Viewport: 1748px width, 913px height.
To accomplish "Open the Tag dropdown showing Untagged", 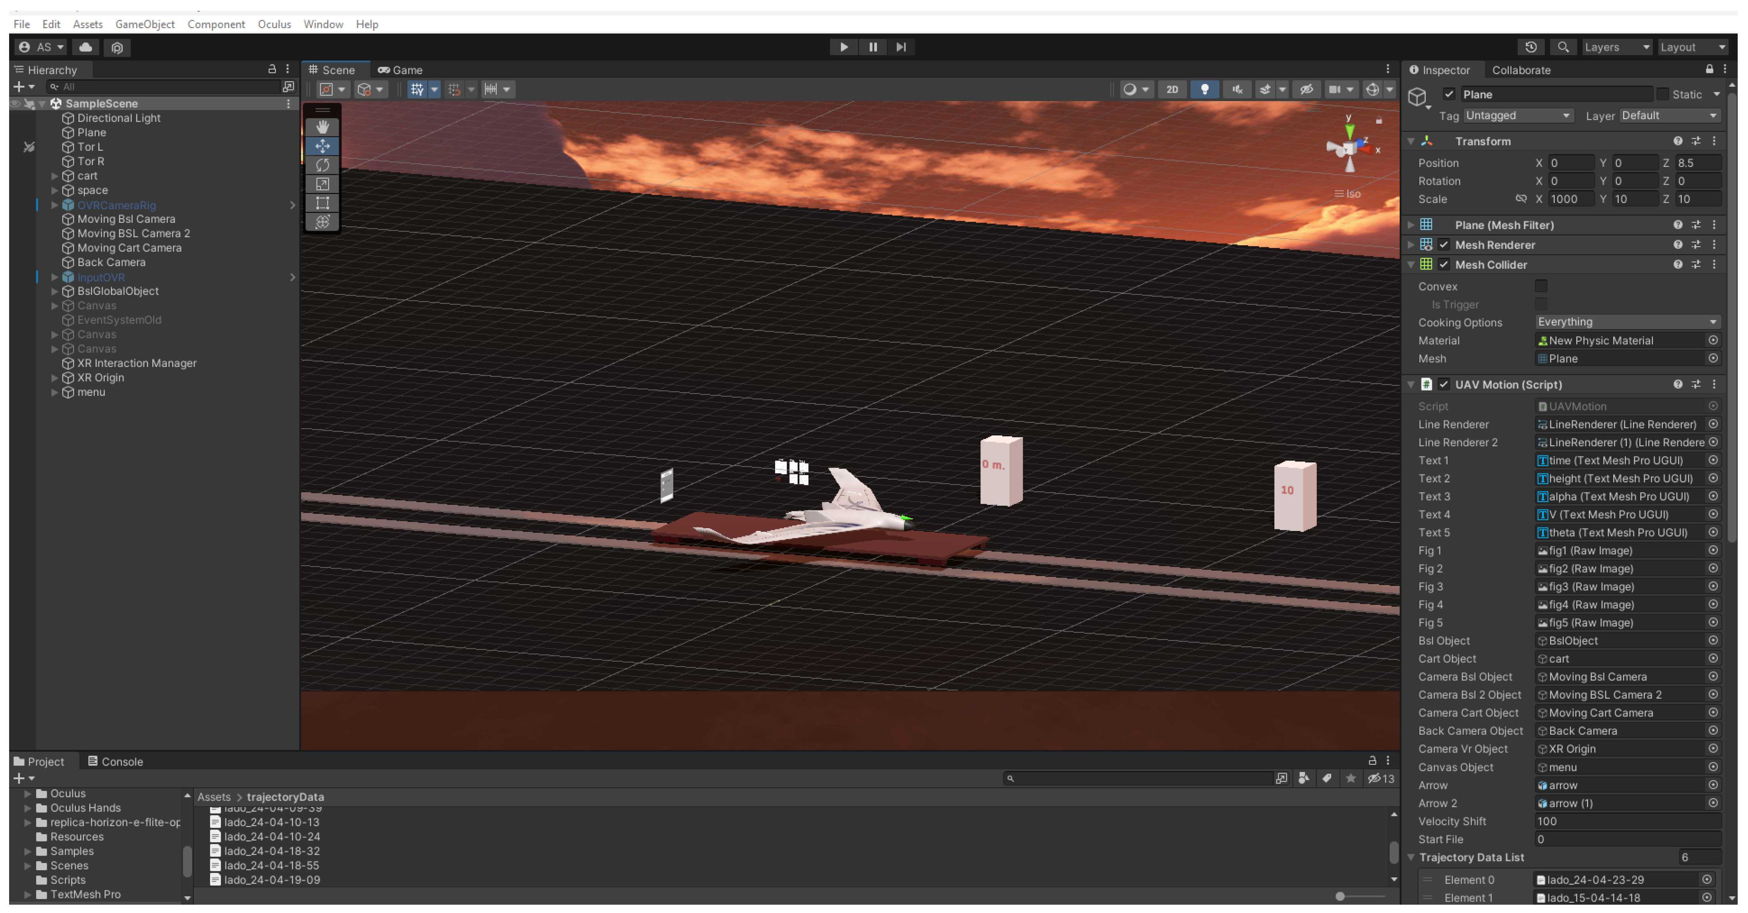I will (1517, 115).
